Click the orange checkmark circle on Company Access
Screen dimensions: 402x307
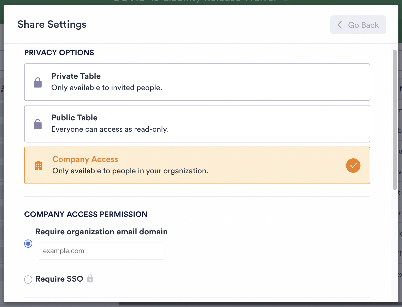(x=353, y=166)
